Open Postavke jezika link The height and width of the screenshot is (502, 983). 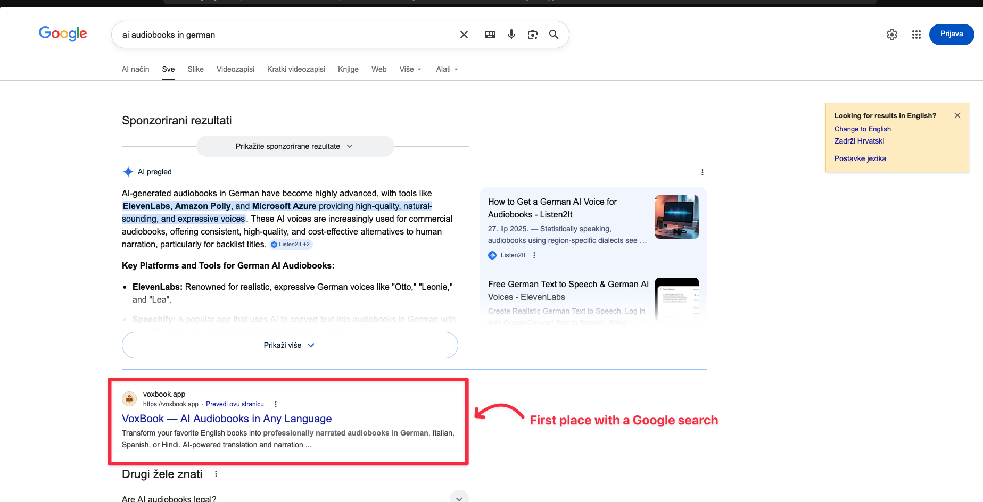pyautogui.click(x=861, y=158)
